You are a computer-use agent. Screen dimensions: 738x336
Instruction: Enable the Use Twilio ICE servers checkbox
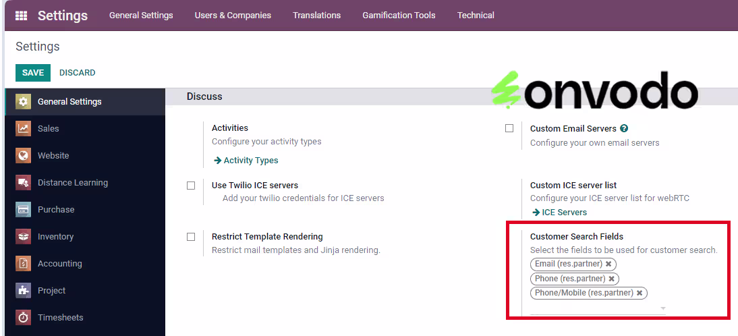191,186
